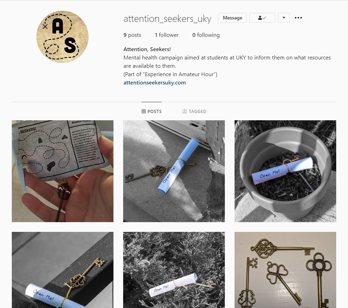Open the flower pot scroll post
The height and width of the screenshot is (308, 348).
pos(286,171)
